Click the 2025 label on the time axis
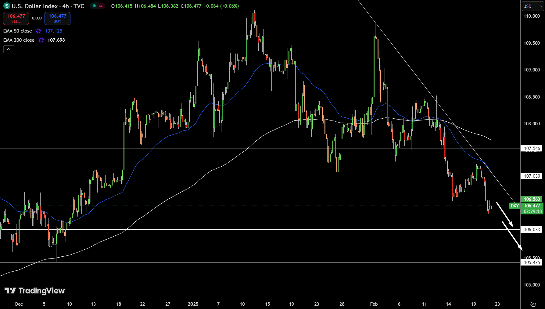Image resolution: width=545 pixels, height=309 pixels. [x=193, y=304]
